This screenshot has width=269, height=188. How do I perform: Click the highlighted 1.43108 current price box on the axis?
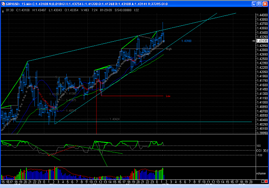click(262, 41)
